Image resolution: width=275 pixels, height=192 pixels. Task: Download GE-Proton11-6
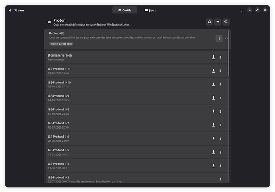(214, 139)
